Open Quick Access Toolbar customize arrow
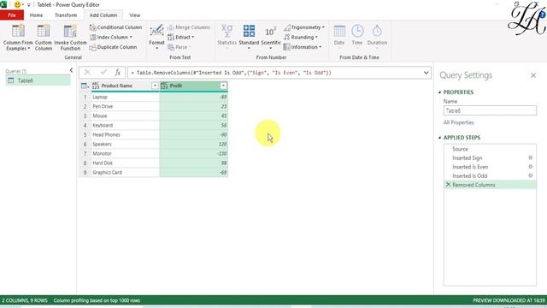This screenshot has width=547, height=308. 28,5
